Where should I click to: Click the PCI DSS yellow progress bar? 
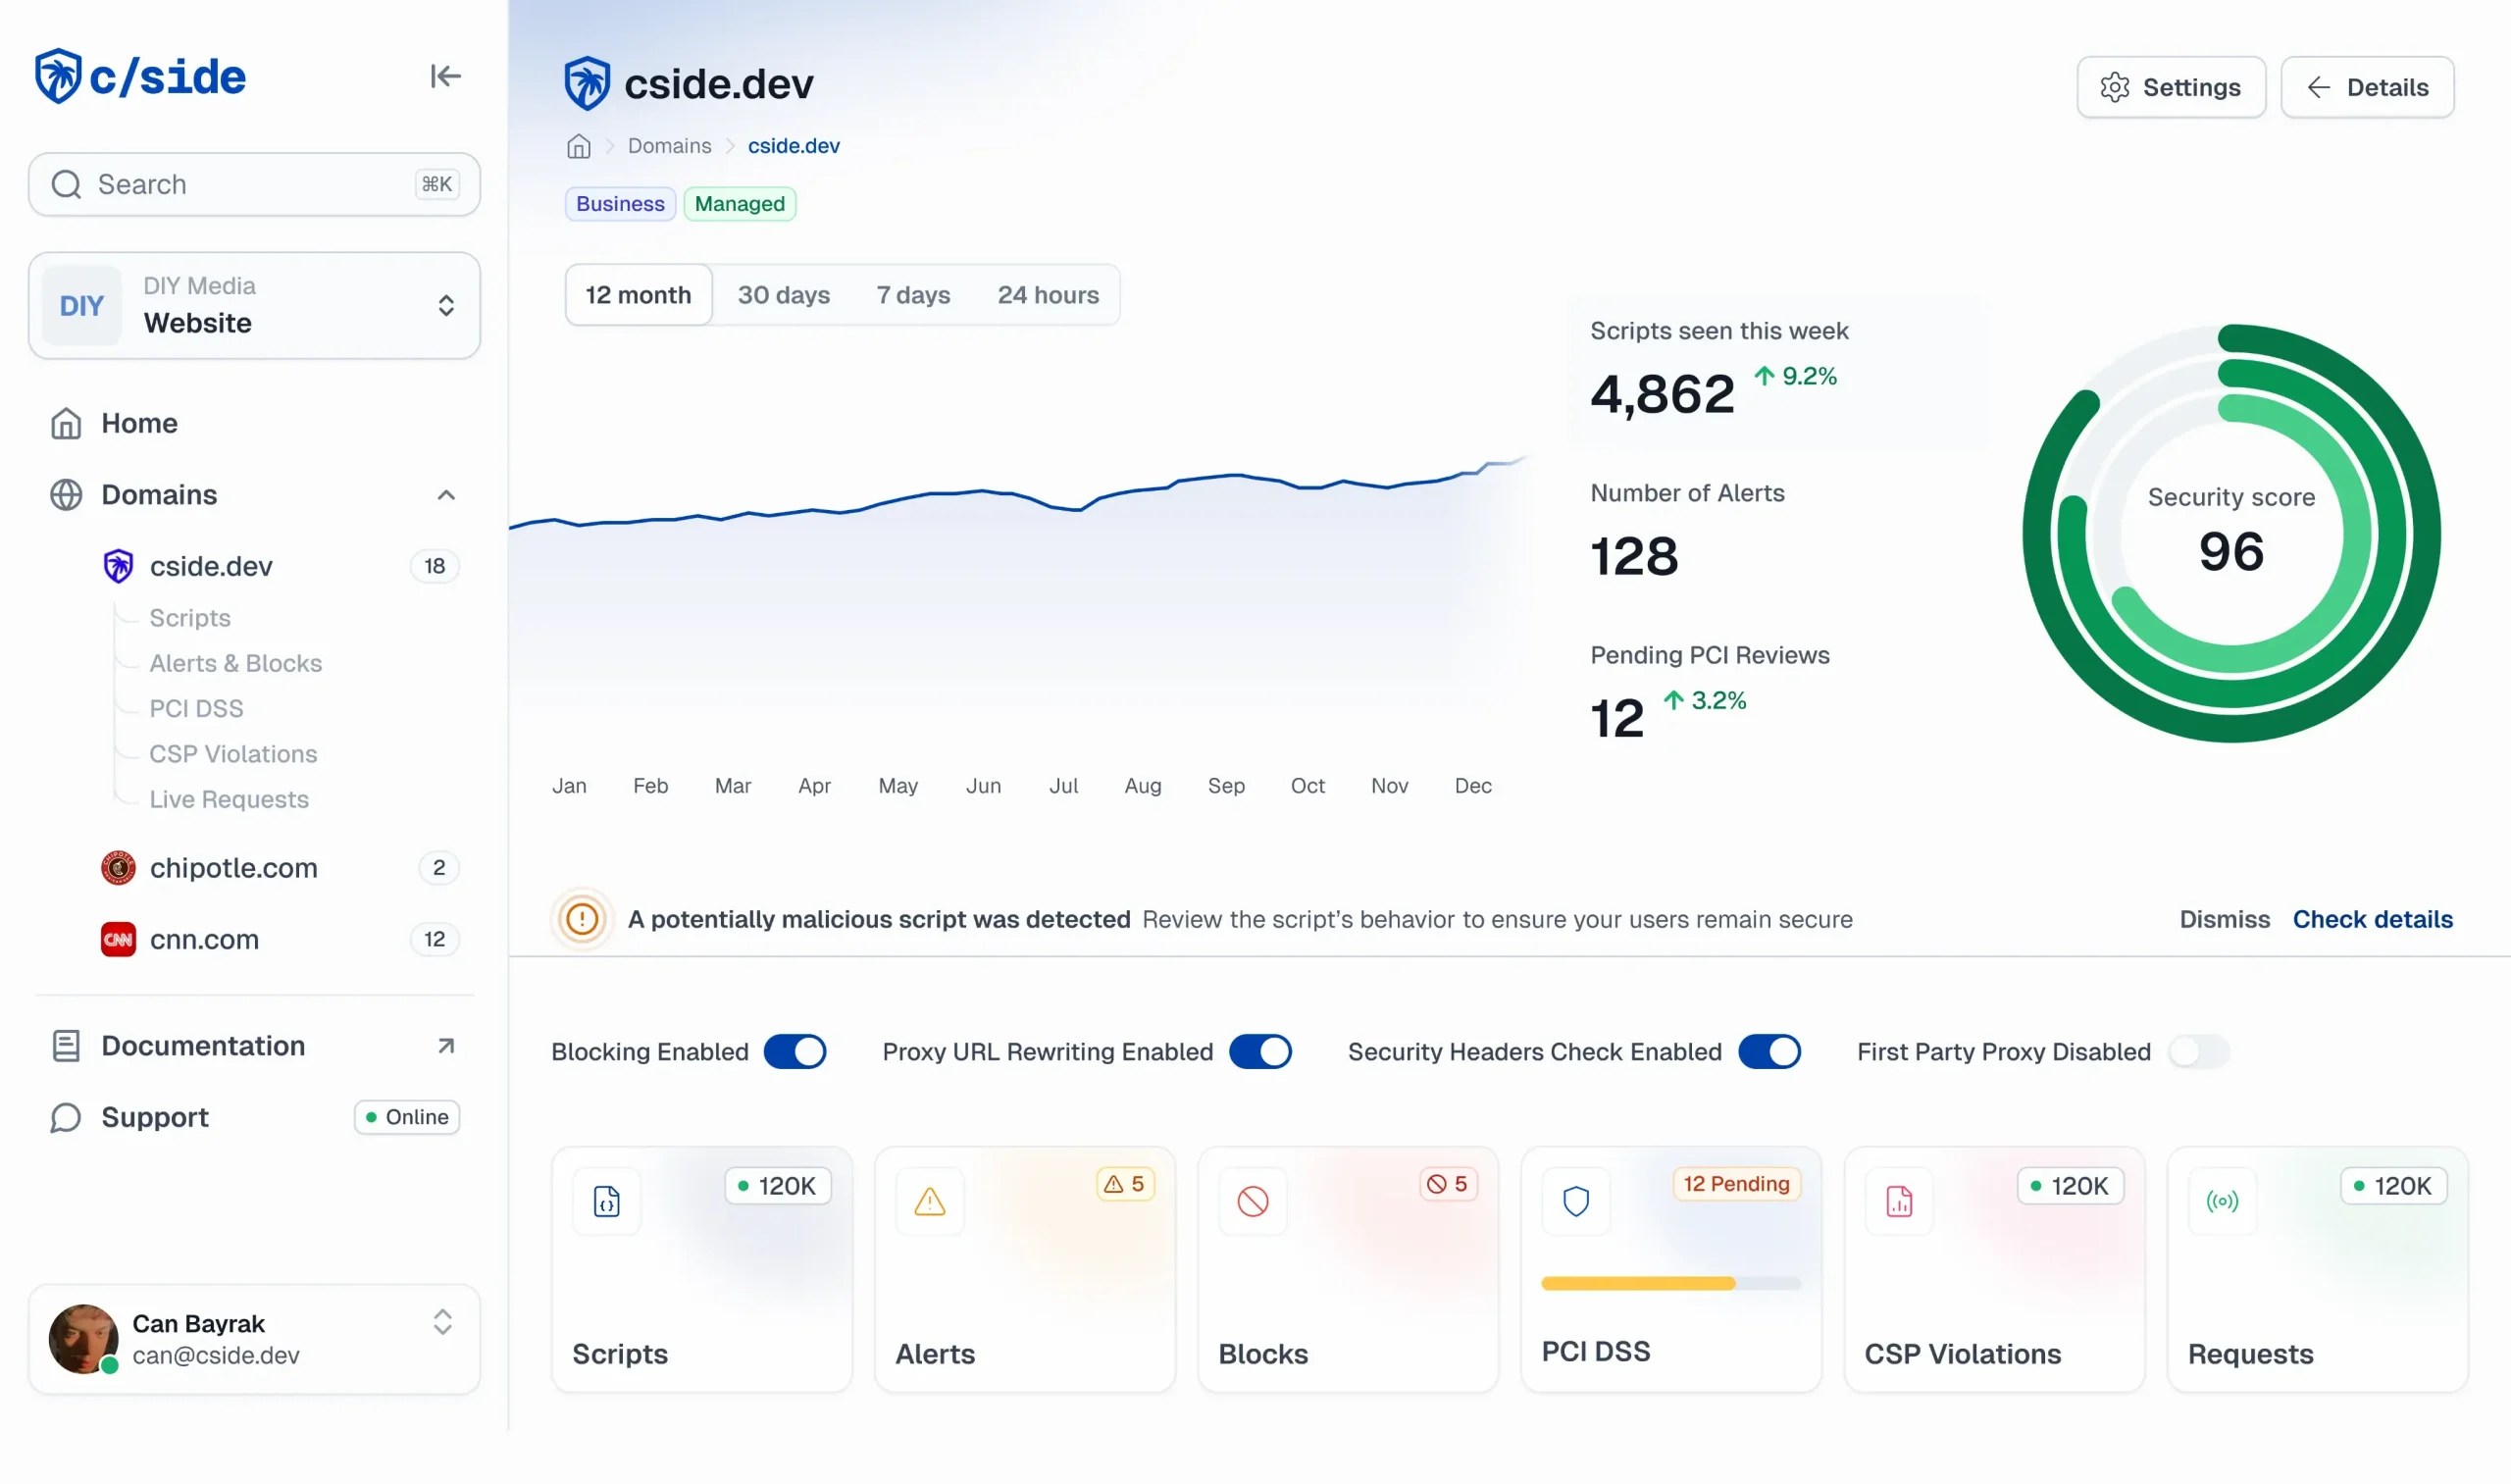pyautogui.click(x=1637, y=1283)
